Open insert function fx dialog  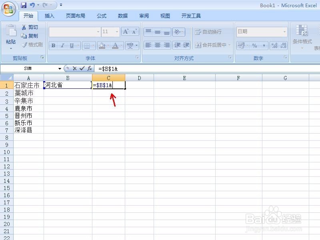[89, 68]
